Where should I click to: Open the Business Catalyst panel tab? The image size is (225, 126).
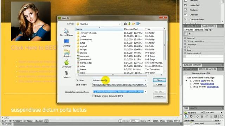coord(193,65)
